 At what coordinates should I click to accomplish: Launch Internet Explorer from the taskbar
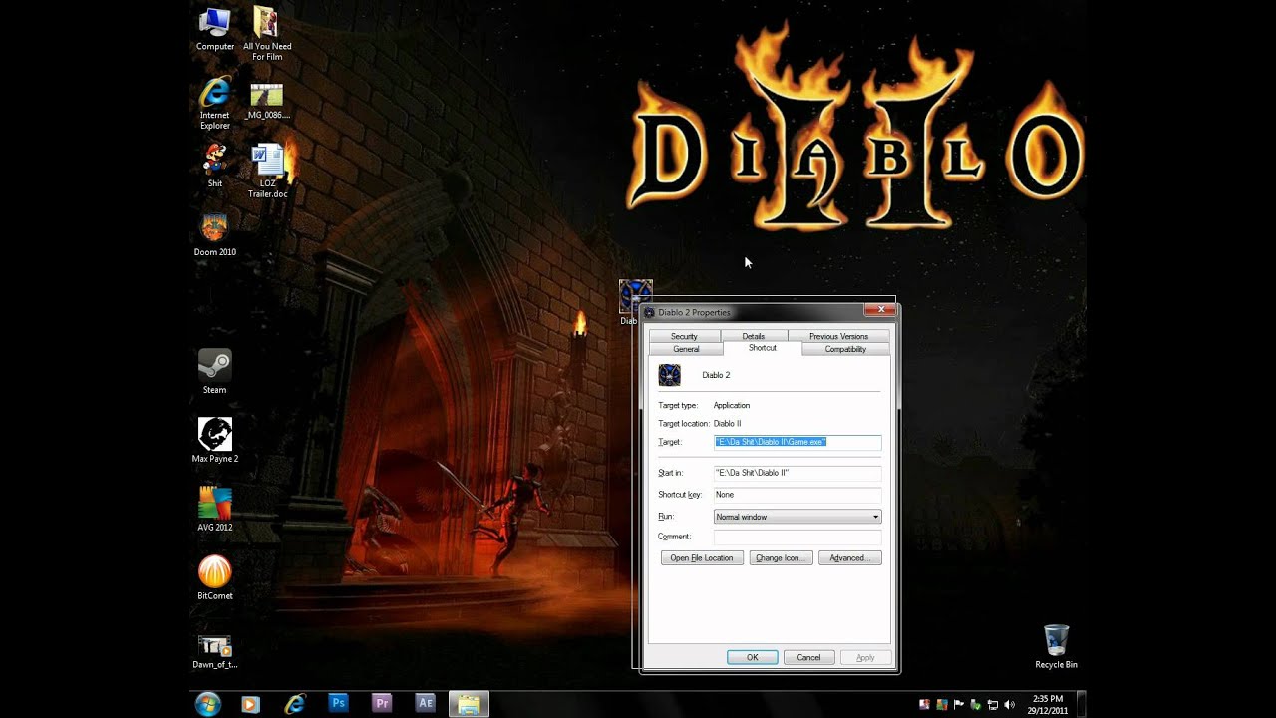click(x=294, y=704)
